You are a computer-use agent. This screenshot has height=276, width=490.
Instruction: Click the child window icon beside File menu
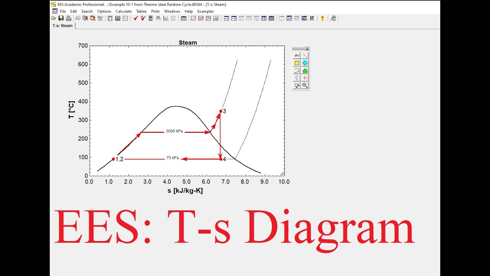click(x=55, y=11)
